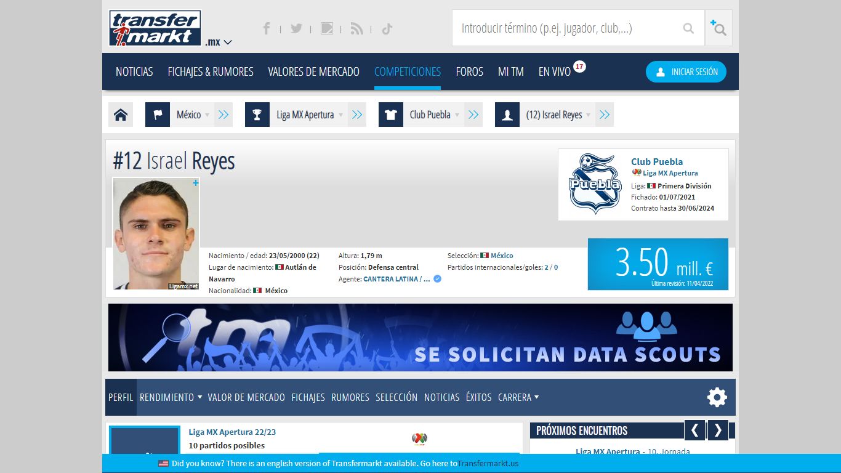Open the EN VIVO live menu
Viewport: 841px width, 473px height.
[x=555, y=71]
